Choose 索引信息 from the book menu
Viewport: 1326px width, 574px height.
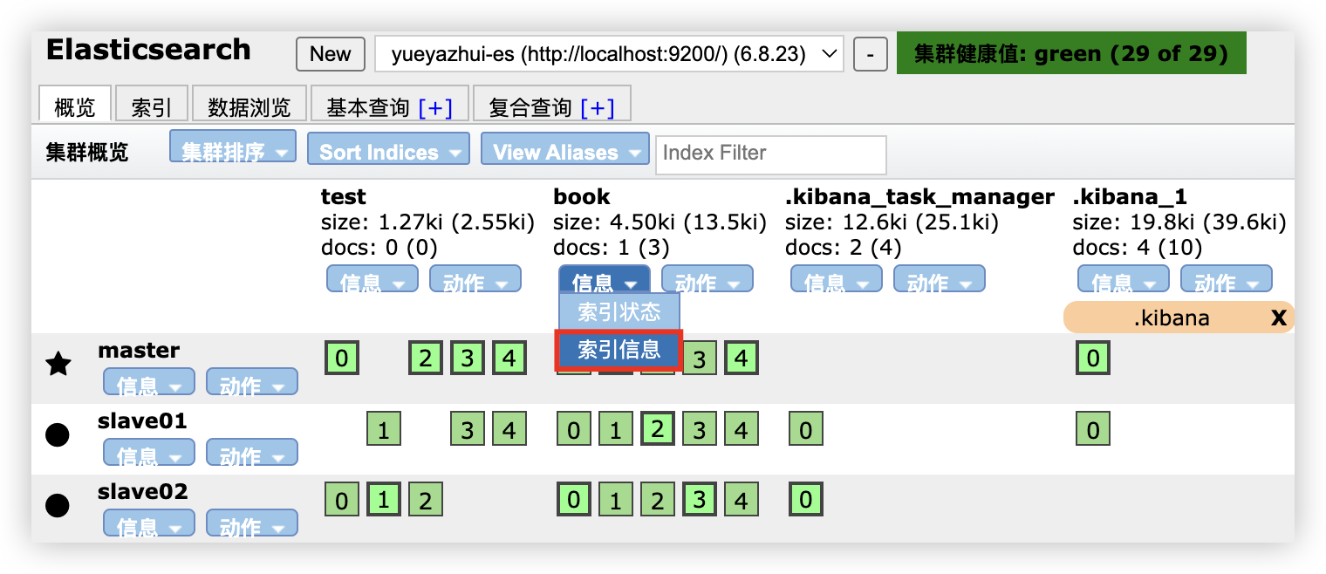point(619,350)
